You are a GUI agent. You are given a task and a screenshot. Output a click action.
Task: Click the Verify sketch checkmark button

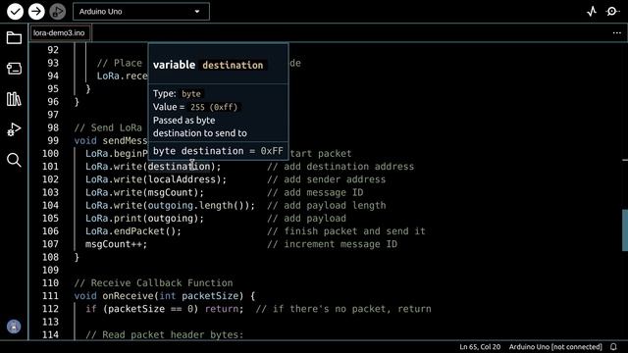tap(16, 11)
